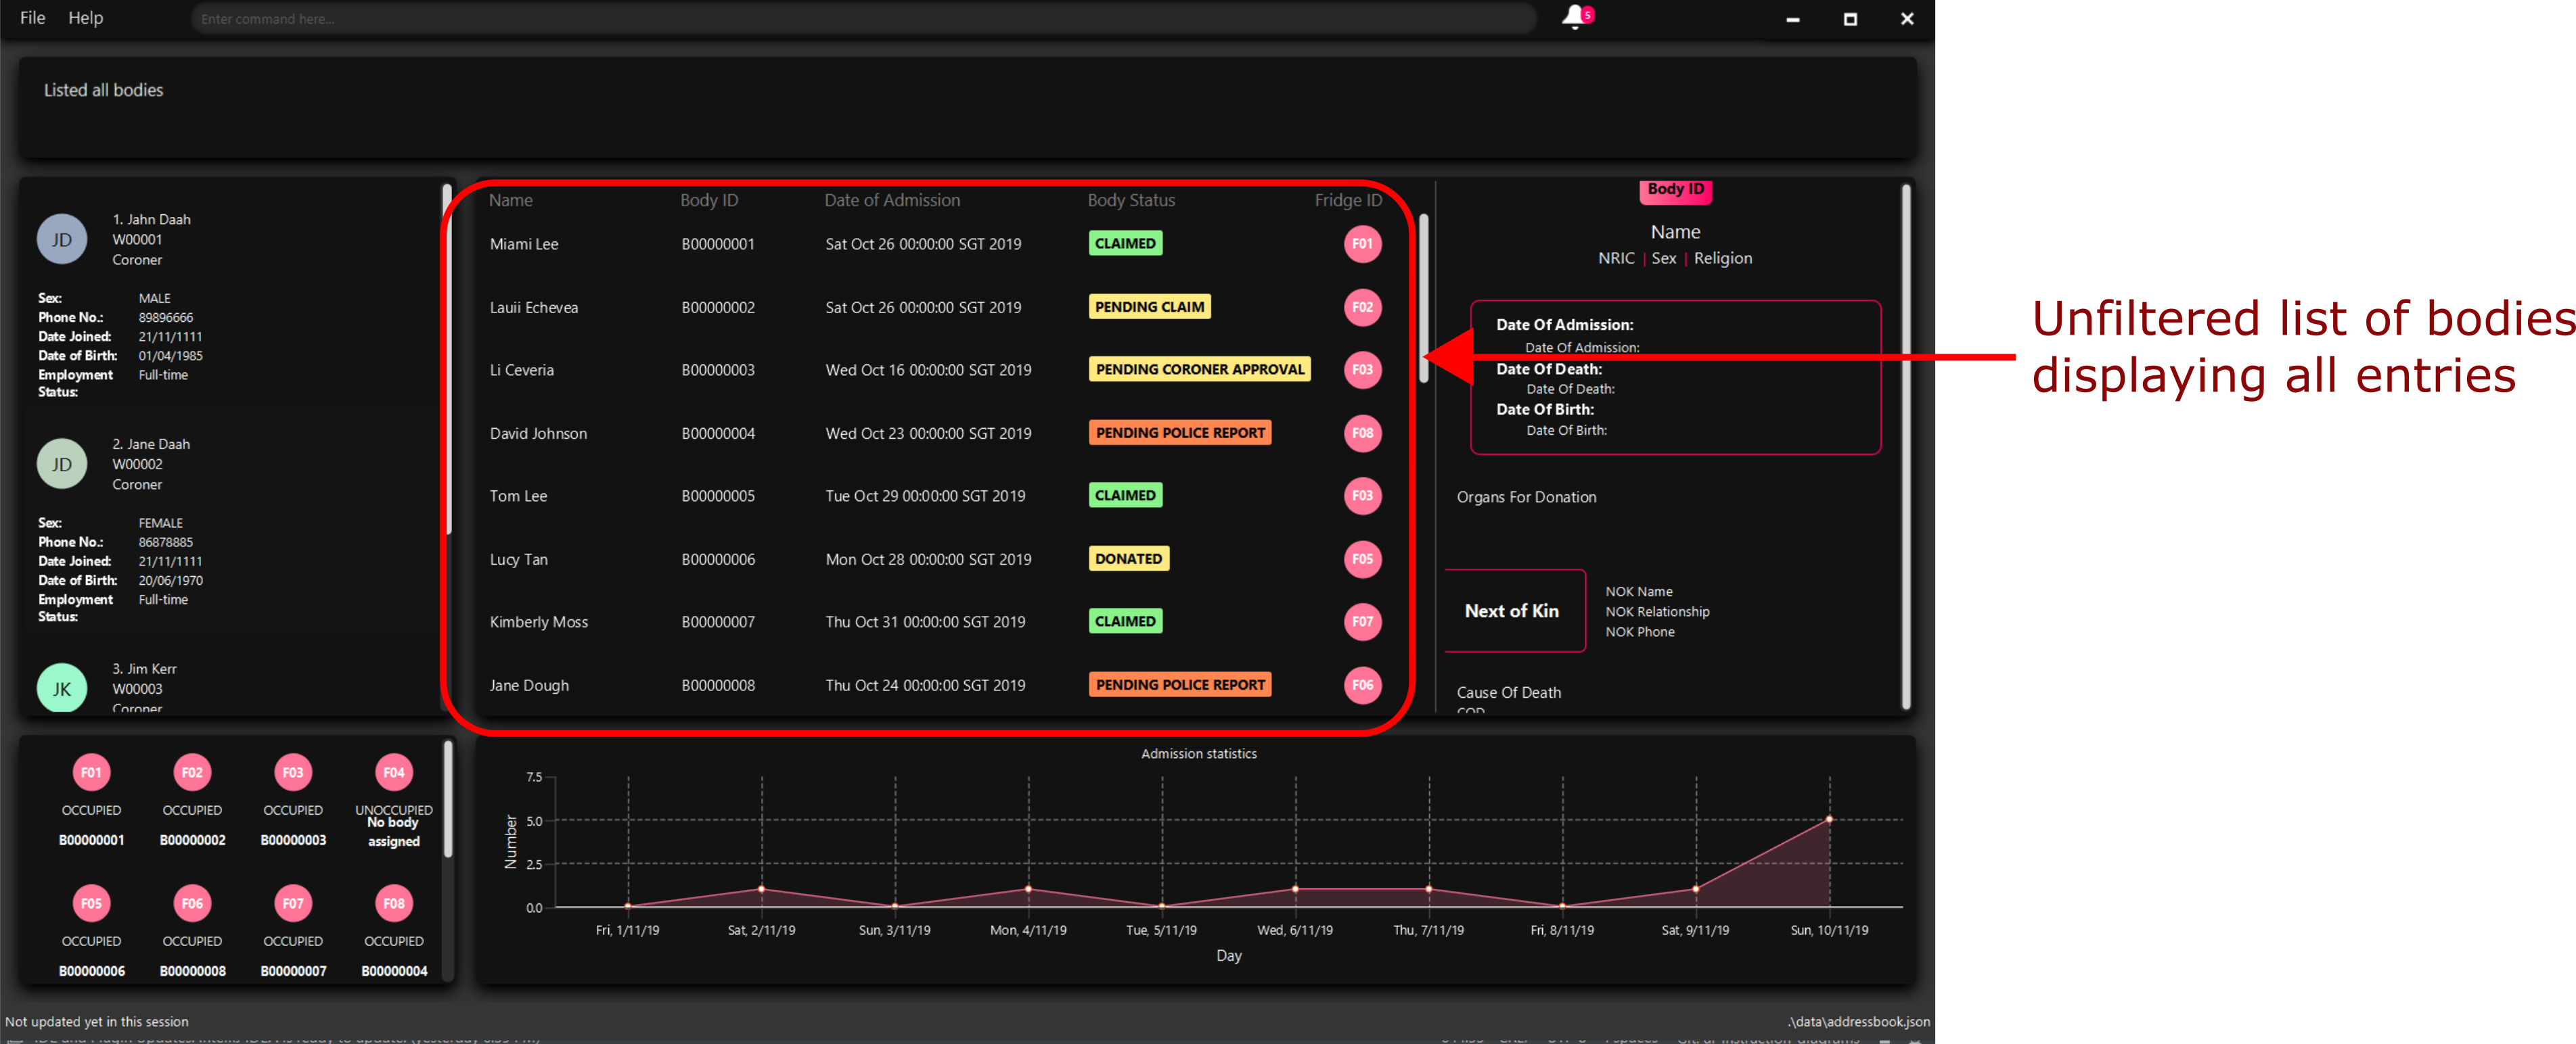The image size is (2576, 1044).
Task: Click the Admission statistics chart title
Action: [x=1198, y=753]
